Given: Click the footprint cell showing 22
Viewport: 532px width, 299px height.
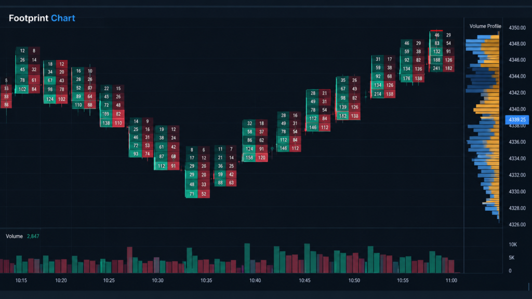Looking at the screenshot, I should (106, 88).
